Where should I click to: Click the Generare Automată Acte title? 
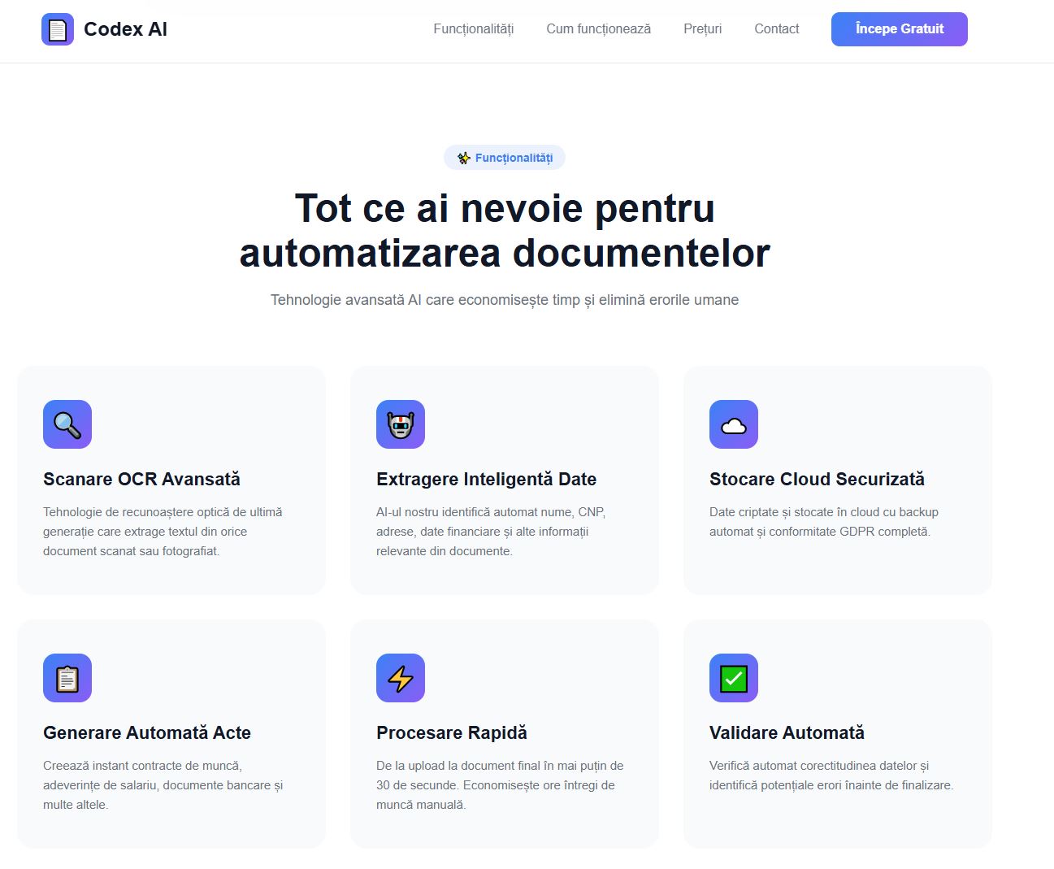[x=147, y=733]
